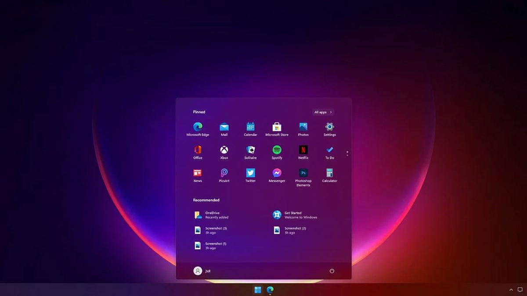Viewport: 527px width, 296px height.
Task: Expand the All apps list
Action: point(323,112)
